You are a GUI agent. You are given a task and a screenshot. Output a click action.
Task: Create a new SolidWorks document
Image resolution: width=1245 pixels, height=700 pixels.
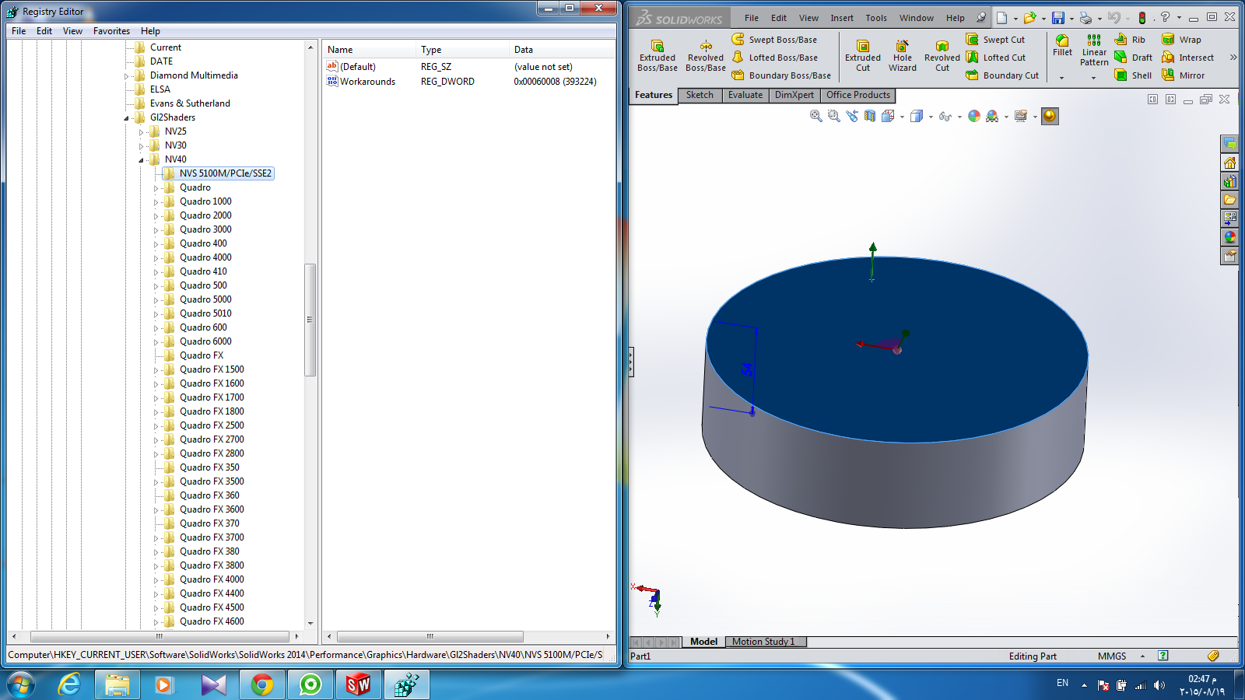(1002, 17)
